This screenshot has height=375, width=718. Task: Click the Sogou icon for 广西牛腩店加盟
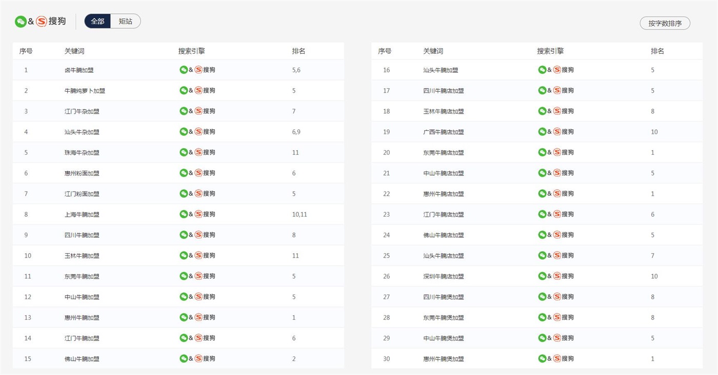[x=557, y=132]
